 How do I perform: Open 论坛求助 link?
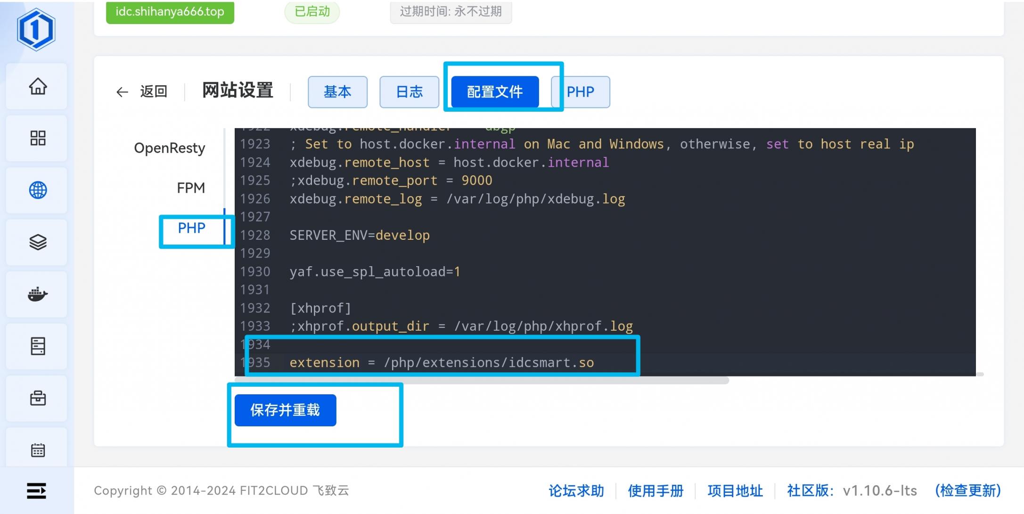click(576, 490)
